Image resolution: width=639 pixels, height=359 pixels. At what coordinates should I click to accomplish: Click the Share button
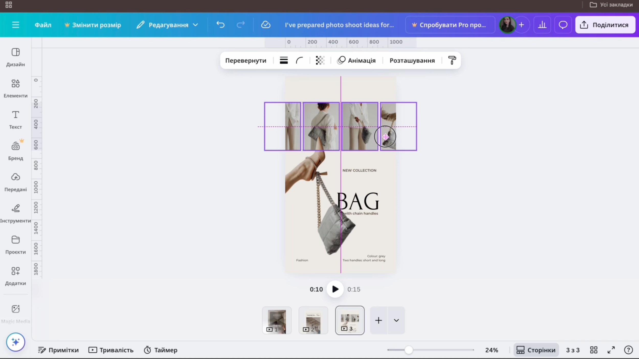[605, 25]
